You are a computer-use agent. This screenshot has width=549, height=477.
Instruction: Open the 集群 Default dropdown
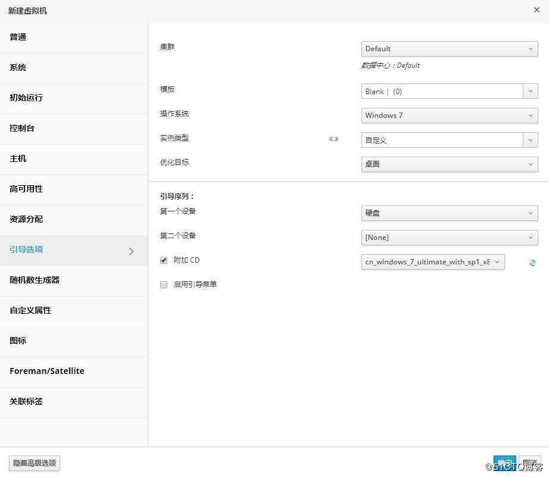pos(450,49)
